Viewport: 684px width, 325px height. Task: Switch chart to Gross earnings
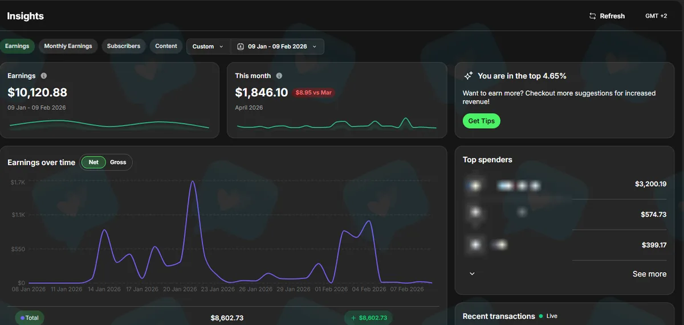(118, 162)
